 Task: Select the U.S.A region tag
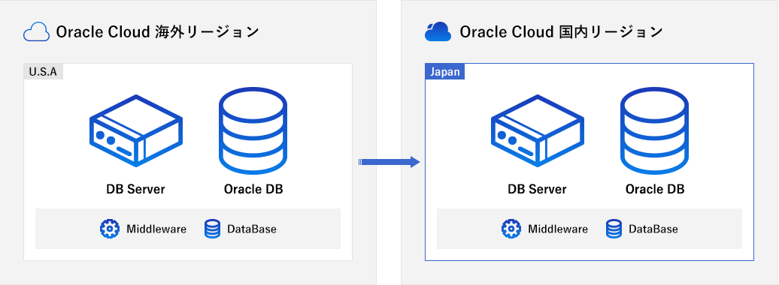point(43,72)
